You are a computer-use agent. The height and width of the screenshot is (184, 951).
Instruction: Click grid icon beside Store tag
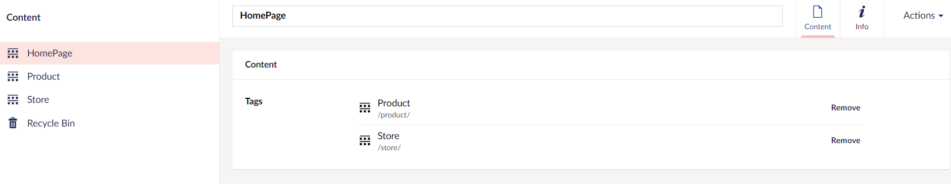tap(365, 141)
